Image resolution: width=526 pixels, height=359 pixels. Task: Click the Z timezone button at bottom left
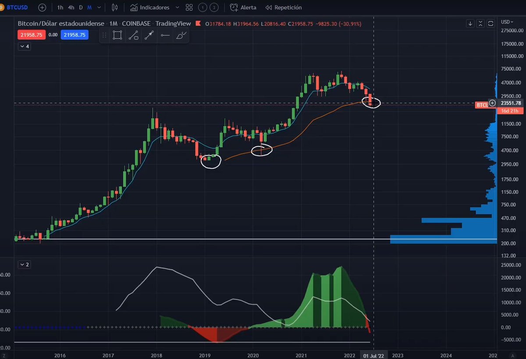point(4,355)
